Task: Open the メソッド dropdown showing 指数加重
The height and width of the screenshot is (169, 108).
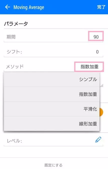Action: click(x=89, y=67)
